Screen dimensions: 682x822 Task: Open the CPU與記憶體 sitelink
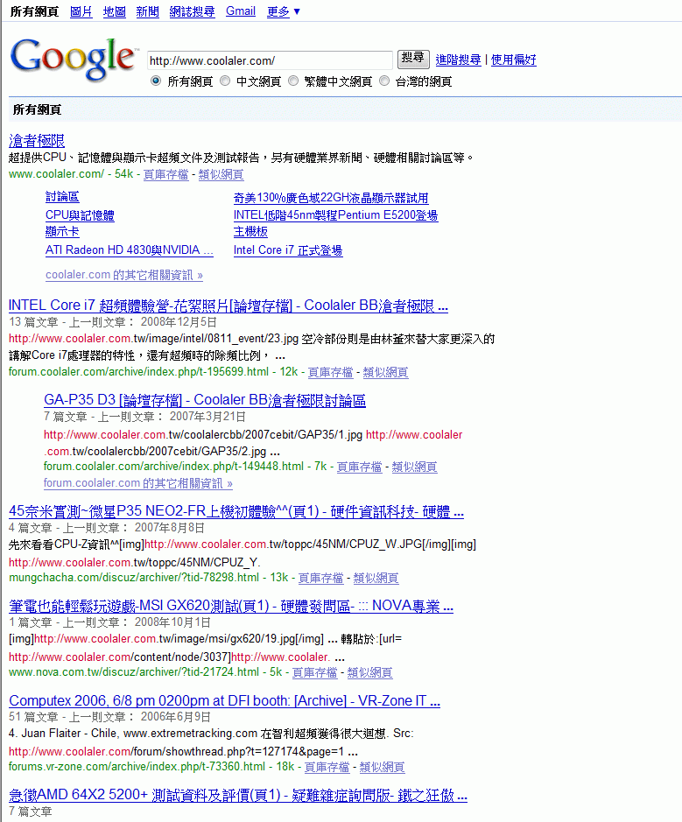coord(80,215)
